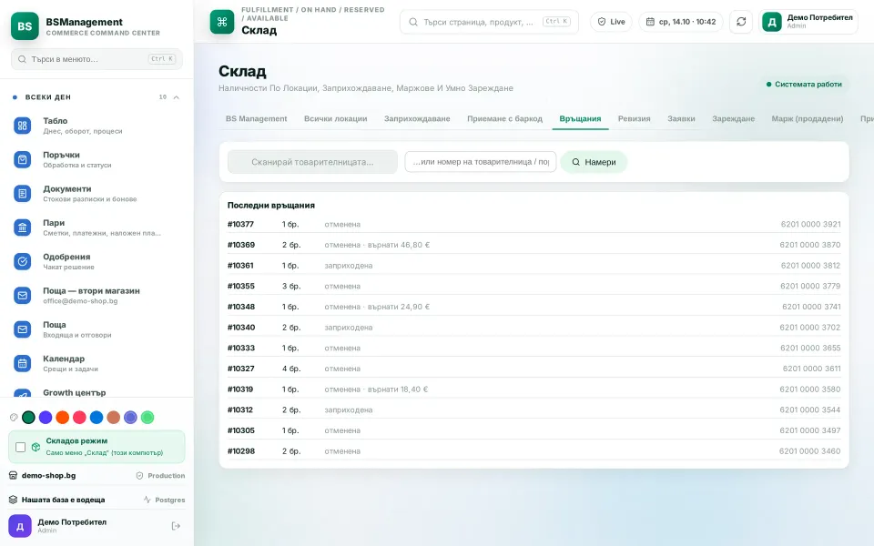Switch to Марж (продадени) tab
The image size is (874, 546).
click(x=808, y=118)
